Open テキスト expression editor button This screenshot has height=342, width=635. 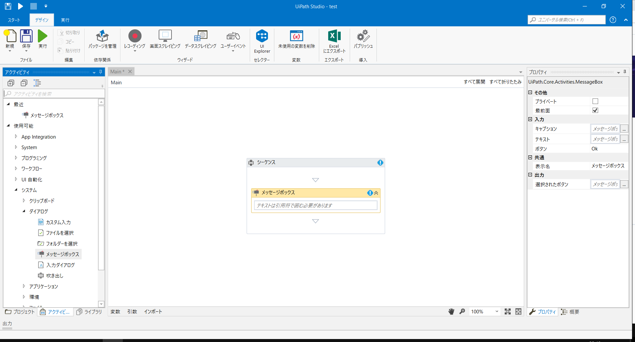624,139
